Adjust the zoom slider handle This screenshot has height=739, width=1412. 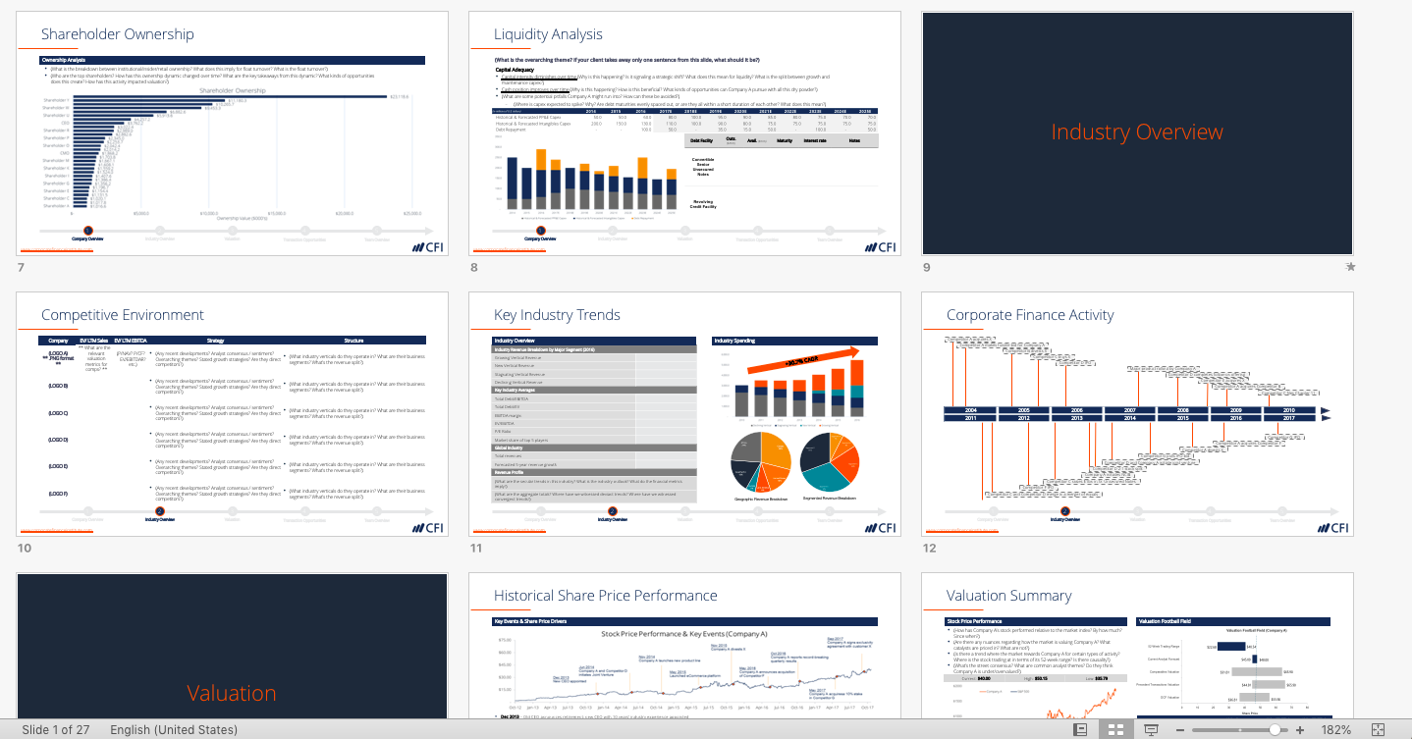(x=1275, y=730)
